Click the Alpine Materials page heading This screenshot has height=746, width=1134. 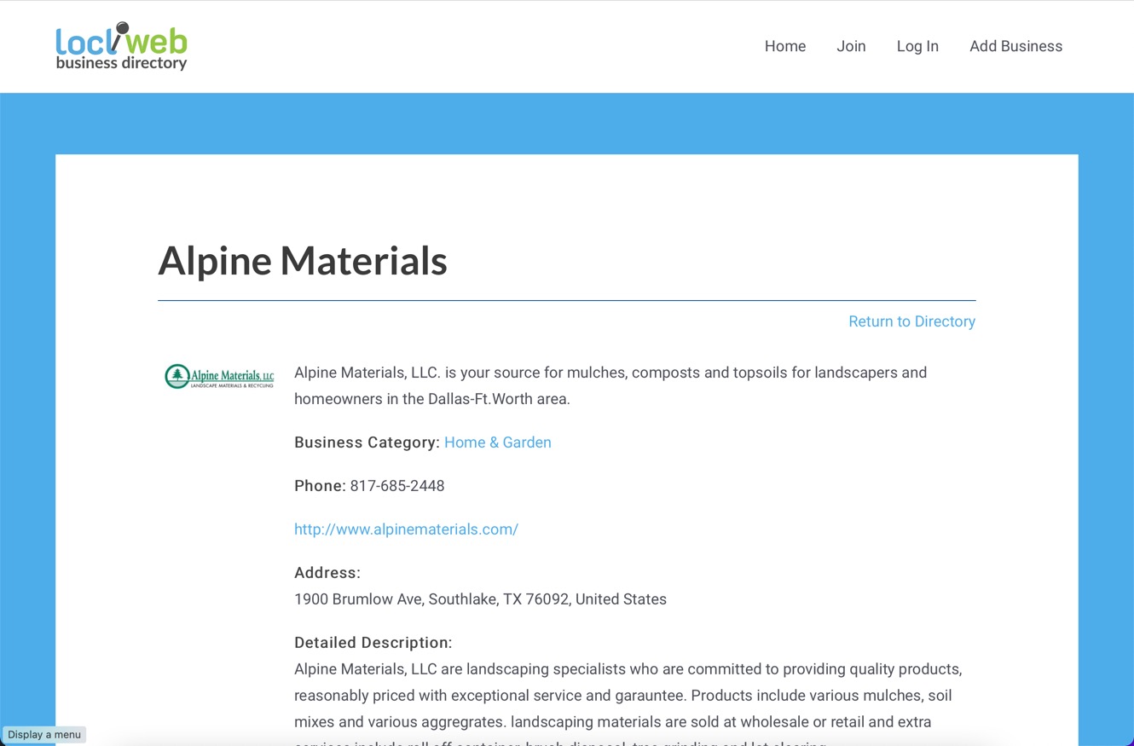(303, 261)
